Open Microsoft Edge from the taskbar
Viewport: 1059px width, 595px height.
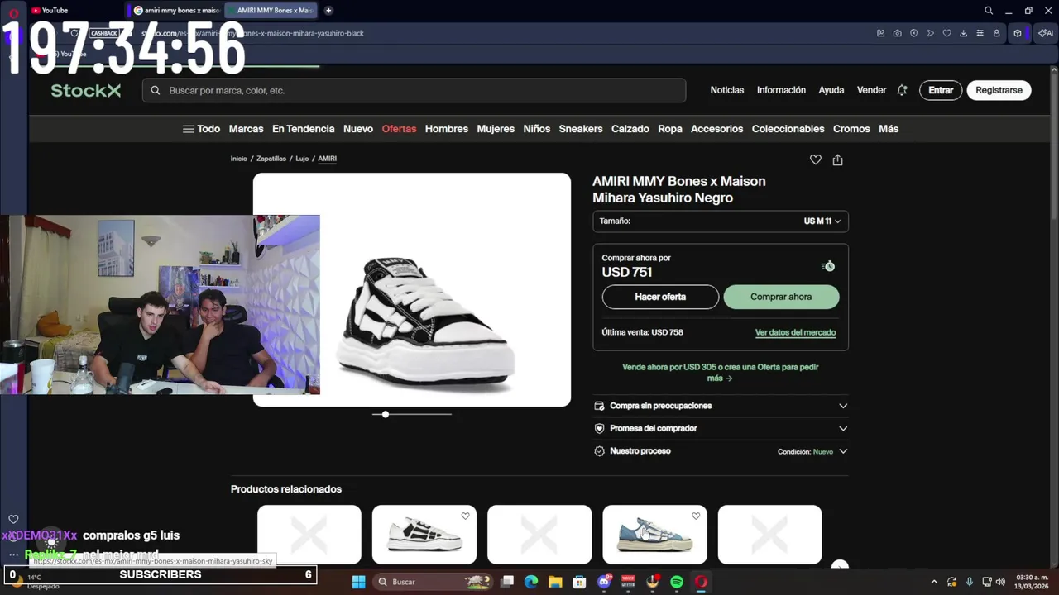531,582
